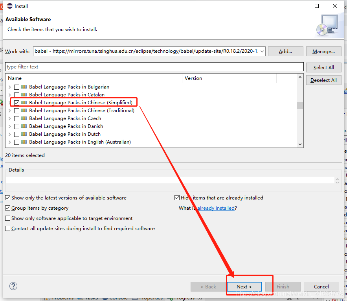This screenshot has width=347, height=301.
Task: Expand the Dutch language packs tree node
Action: click(9, 134)
